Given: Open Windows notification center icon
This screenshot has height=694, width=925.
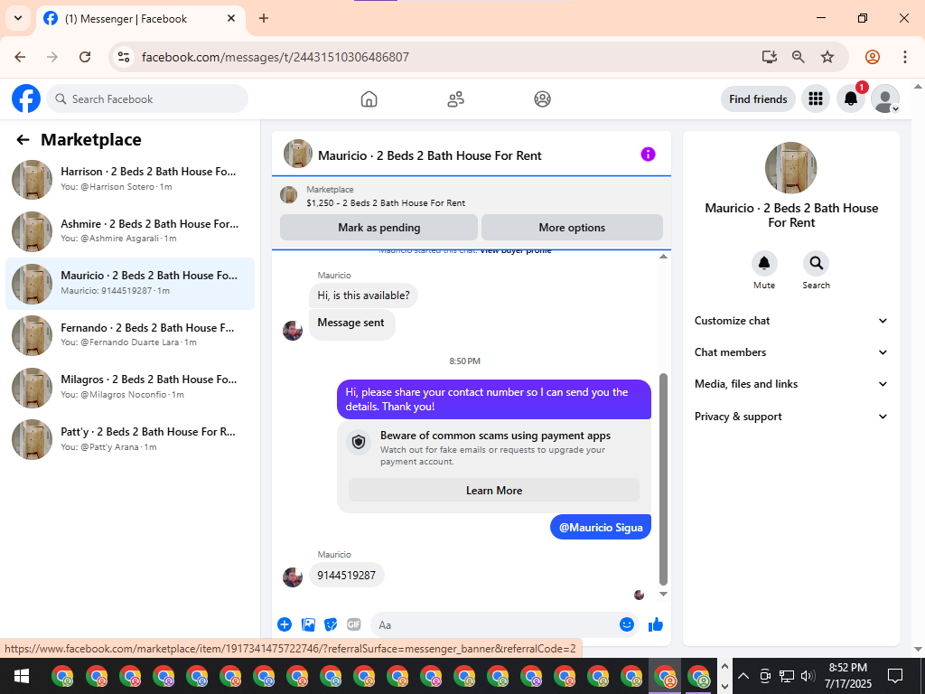Looking at the screenshot, I should 895,676.
